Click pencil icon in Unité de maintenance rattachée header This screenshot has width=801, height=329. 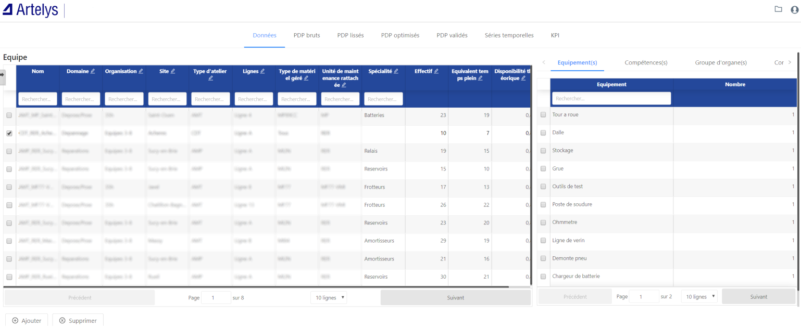[x=344, y=85]
